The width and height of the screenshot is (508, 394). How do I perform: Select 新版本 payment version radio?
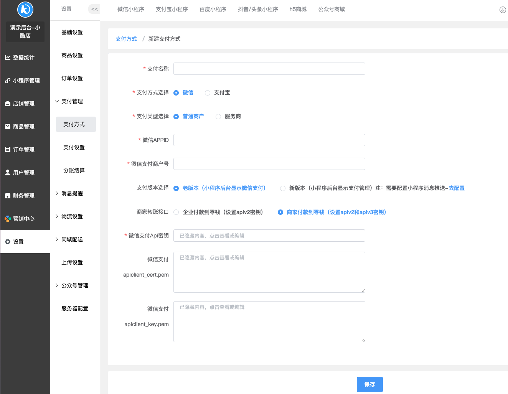pos(283,188)
